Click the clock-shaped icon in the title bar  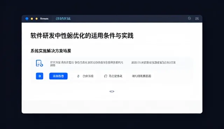coord(189,18)
